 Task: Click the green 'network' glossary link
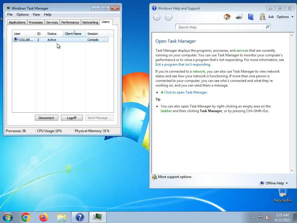pos(199,71)
